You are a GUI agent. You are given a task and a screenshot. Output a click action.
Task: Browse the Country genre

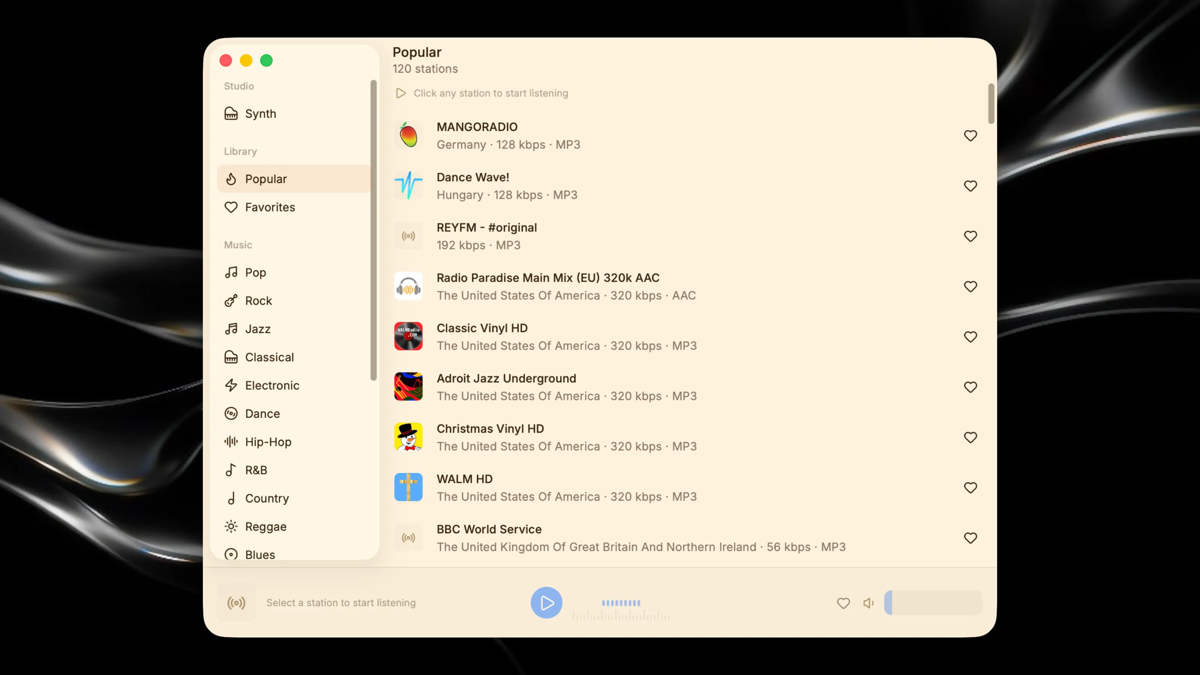coord(294,498)
